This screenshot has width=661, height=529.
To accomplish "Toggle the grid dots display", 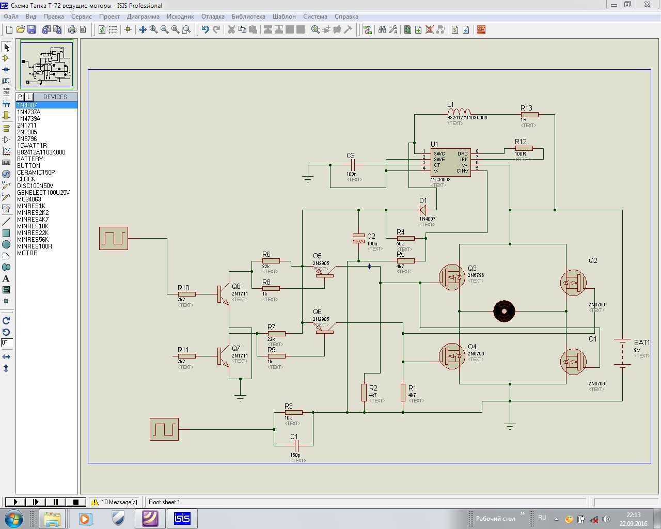I will (x=113, y=29).
